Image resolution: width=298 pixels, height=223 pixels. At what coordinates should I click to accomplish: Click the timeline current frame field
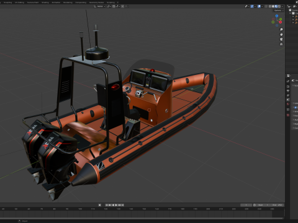[246, 205]
